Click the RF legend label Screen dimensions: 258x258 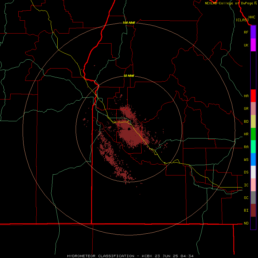tap(246, 32)
